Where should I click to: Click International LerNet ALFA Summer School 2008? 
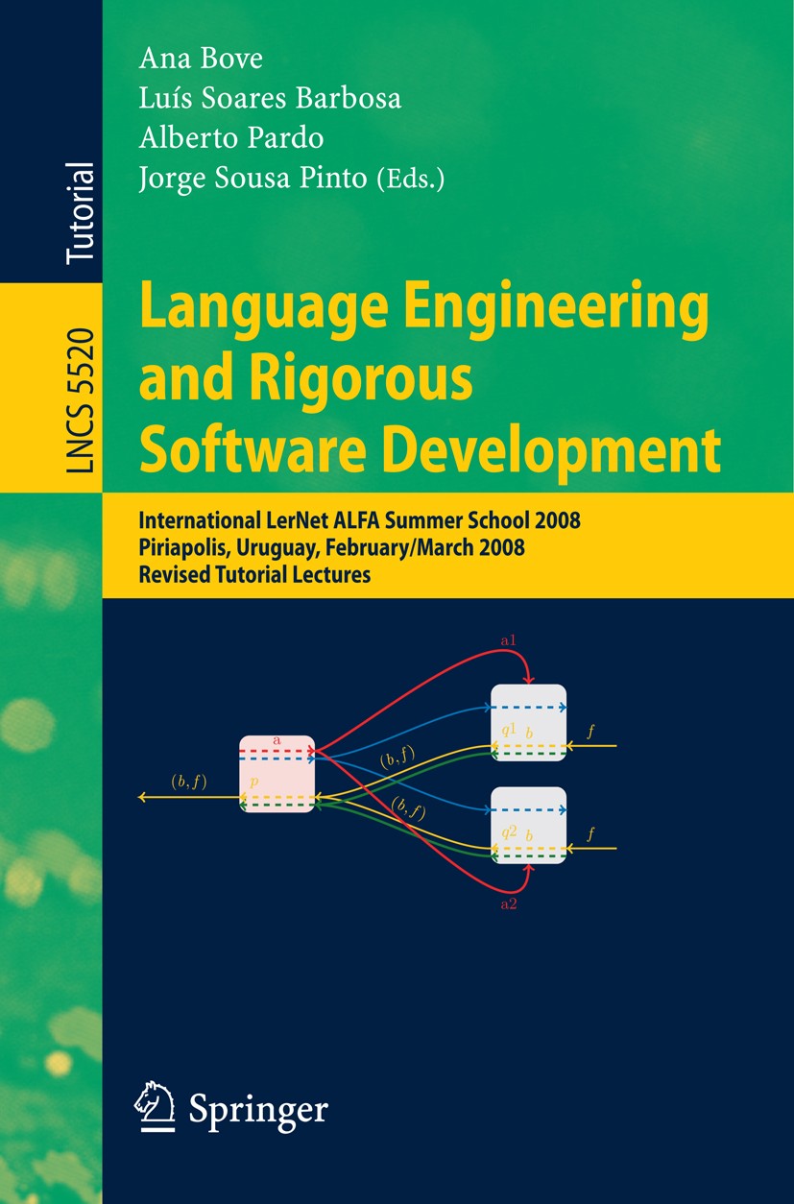coord(360,522)
